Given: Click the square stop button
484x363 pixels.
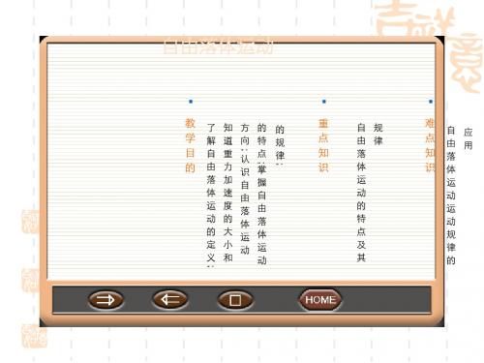Looking at the screenshot, I should click(x=235, y=300).
